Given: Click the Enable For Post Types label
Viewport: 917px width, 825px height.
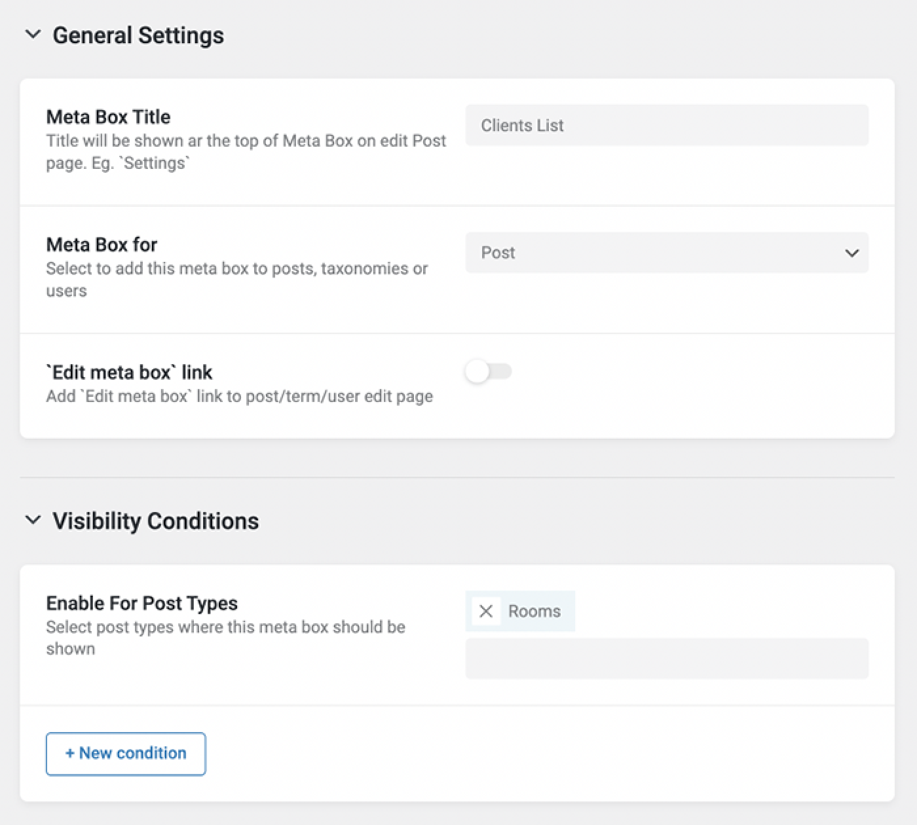Looking at the screenshot, I should point(141,603).
